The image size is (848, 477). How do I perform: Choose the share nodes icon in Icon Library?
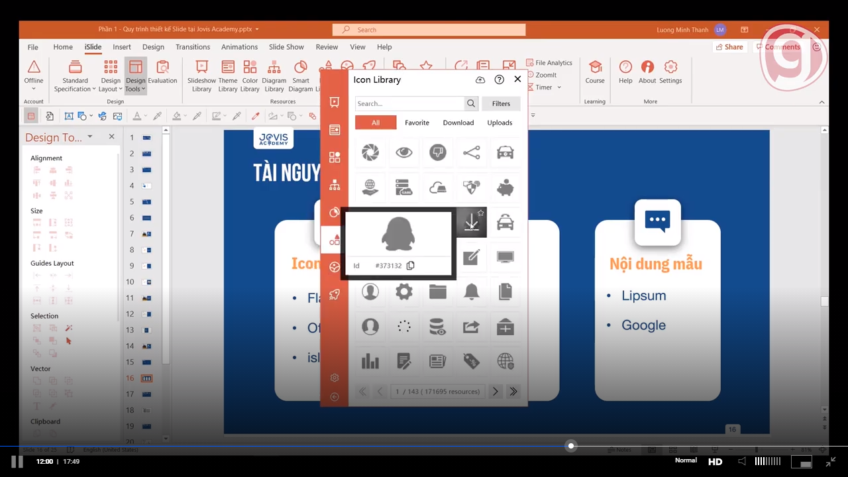coord(472,153)
